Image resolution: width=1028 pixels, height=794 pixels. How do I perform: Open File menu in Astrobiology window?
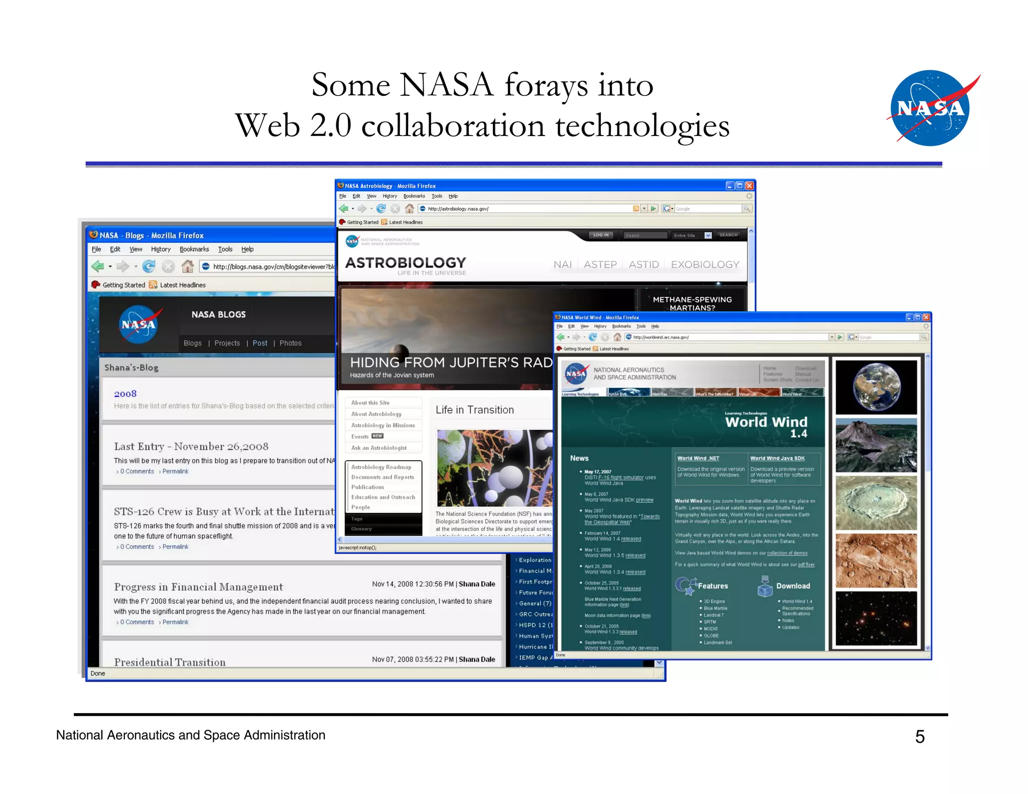point(343,196)
